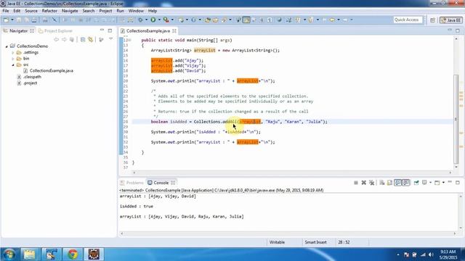Open File Explorer from the taskbar
The image size is (465, 261).
(x=29, y=254)
